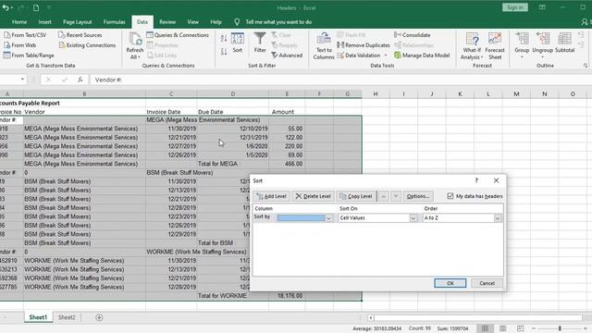Viewport: 592px width, 333px height.
Task: Open the Insert ribbon tab
Action: click(x=44, y=22)
